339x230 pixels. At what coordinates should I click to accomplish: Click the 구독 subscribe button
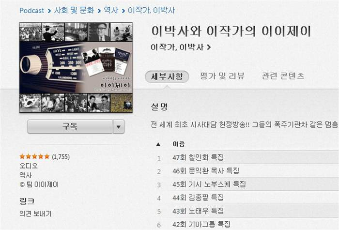tap(70, 127)
